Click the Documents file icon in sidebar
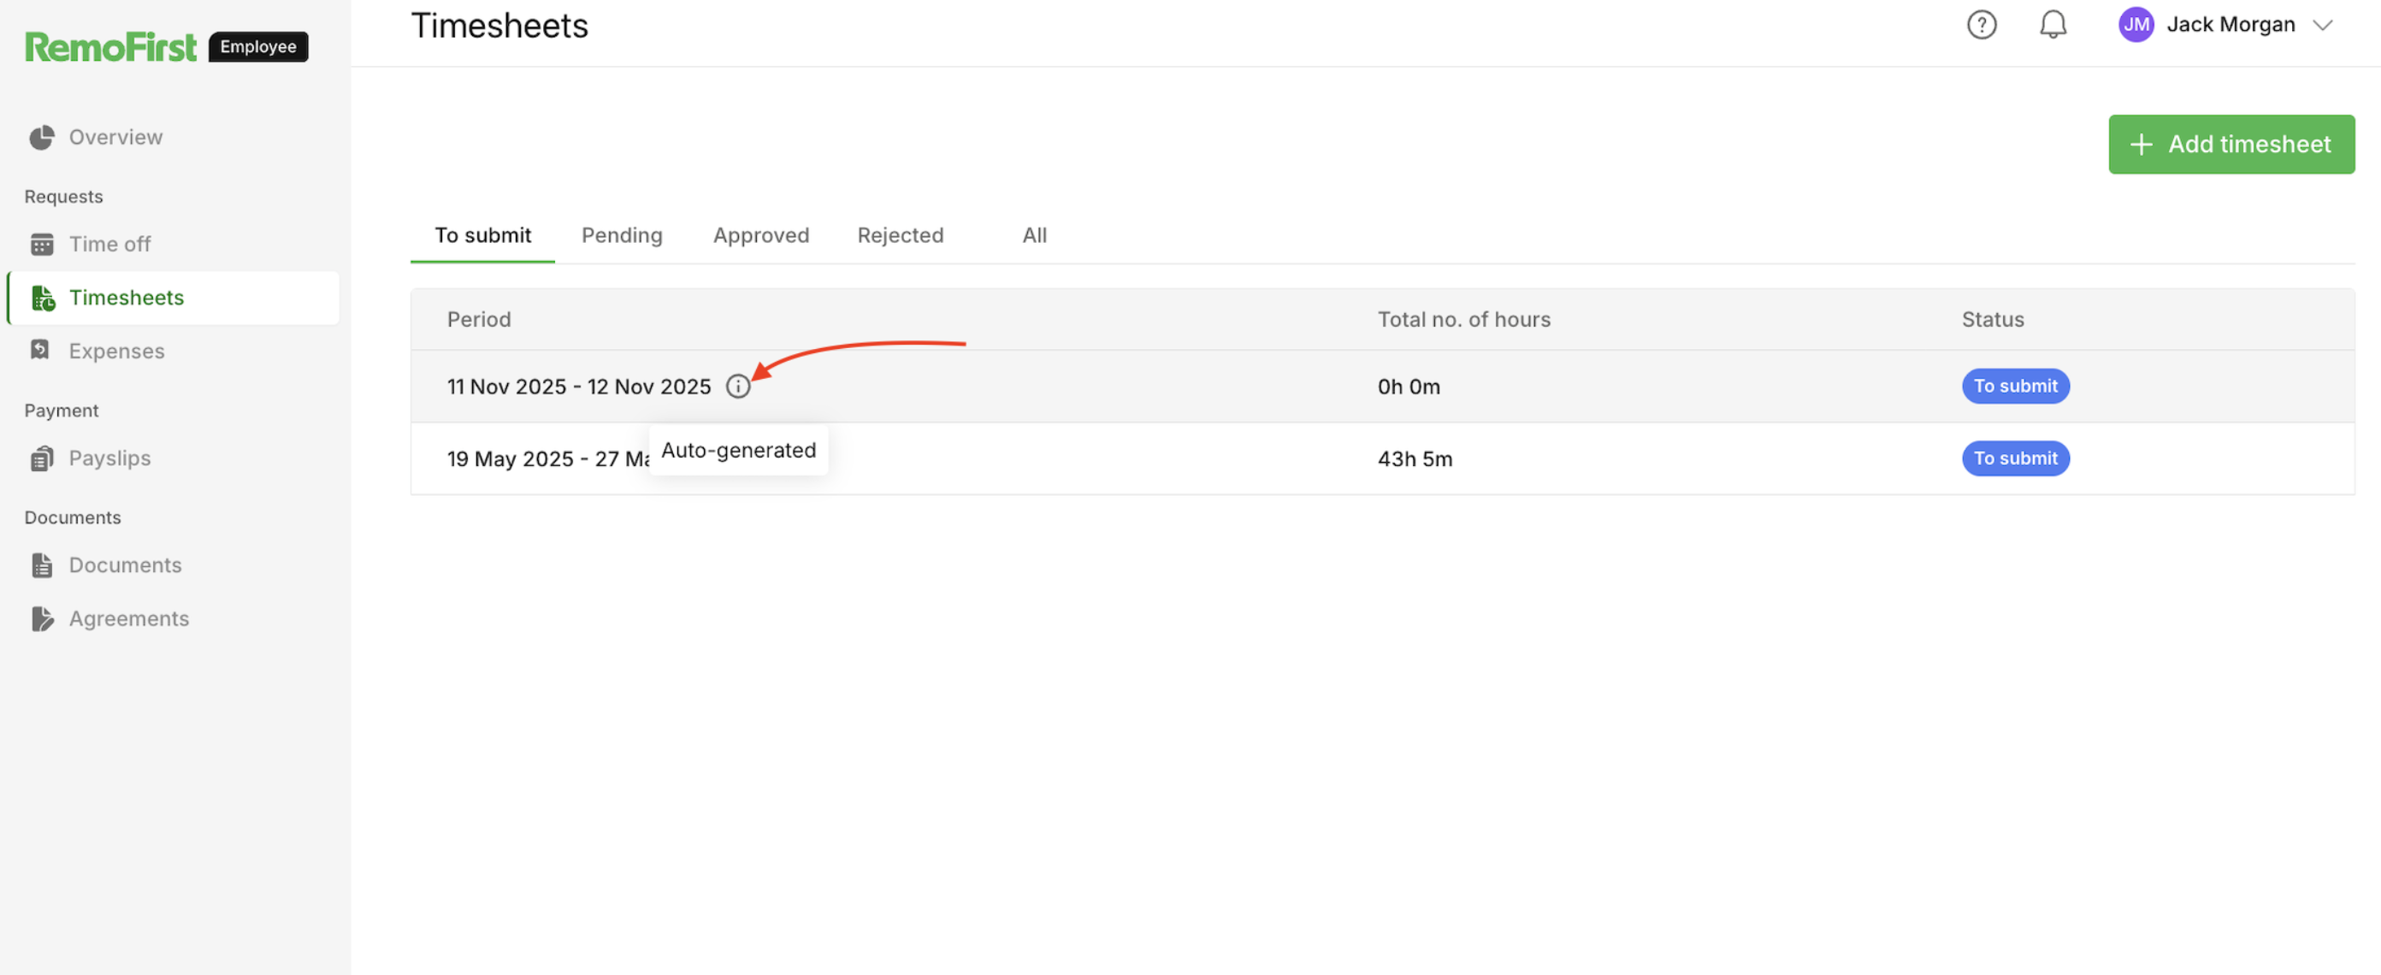 [x=42, y=565]
